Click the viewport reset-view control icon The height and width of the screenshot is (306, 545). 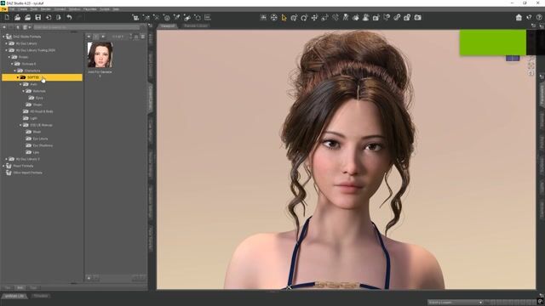click(x=531, y=73)
